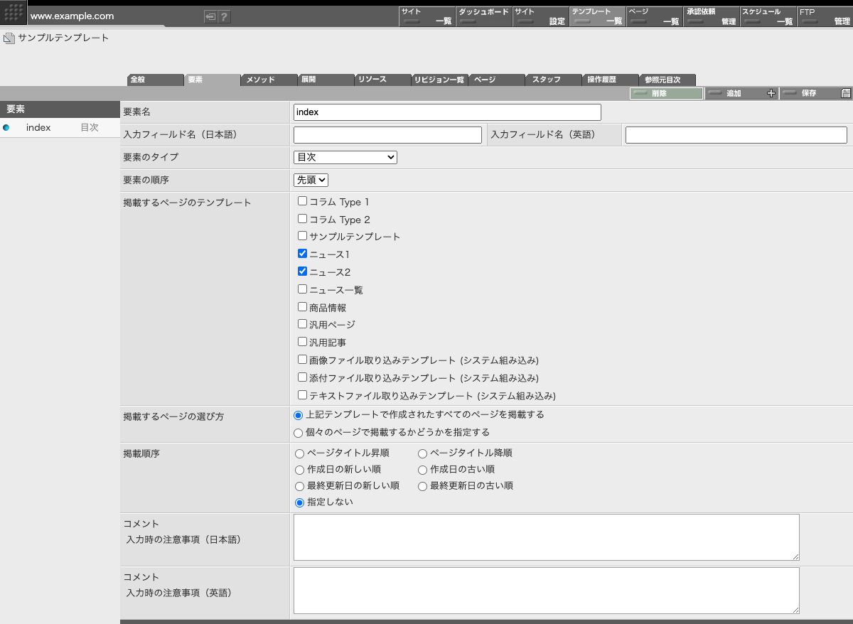Open the 要素のタイプ dropdown showing 目次
This screenshot has width=853, height=624.
(x=345, y=157)
